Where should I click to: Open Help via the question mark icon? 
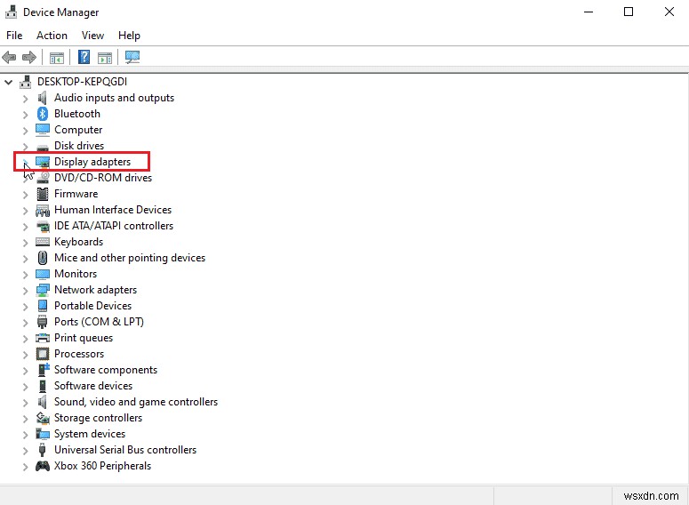click(84, 57)
